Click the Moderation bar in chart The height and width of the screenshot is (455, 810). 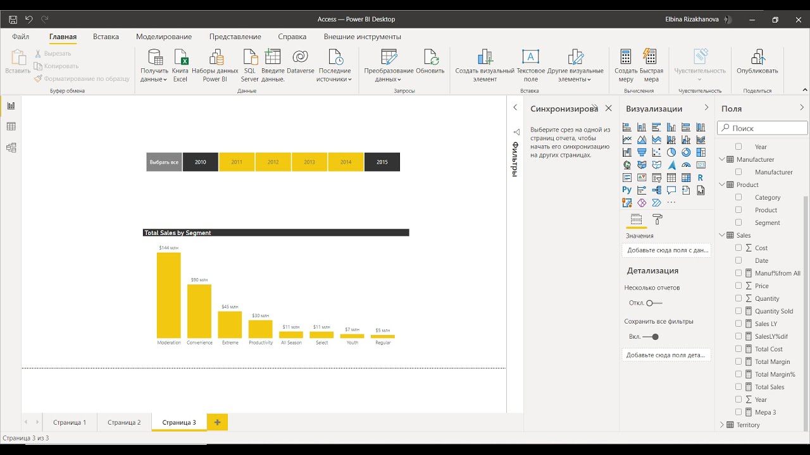click(169, 295)
